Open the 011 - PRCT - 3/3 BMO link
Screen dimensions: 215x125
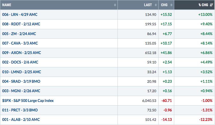(x=20, y=110)
